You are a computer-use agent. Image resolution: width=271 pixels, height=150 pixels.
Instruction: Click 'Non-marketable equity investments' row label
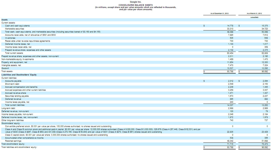pyautogui.click(x=17, y=59)
